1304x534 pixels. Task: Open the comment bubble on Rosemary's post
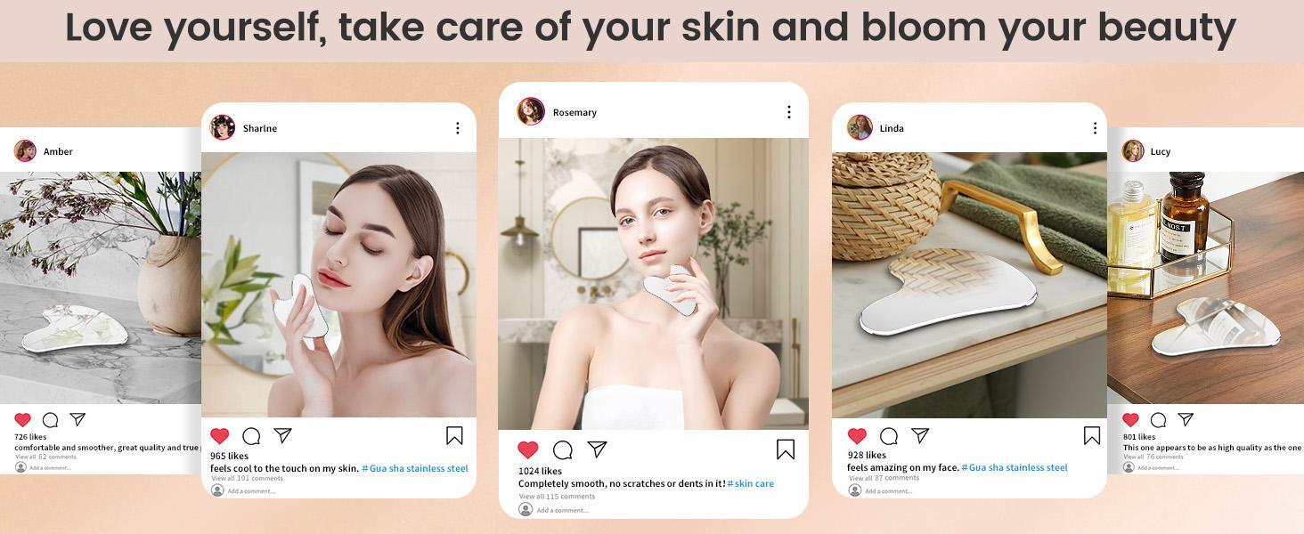[x=562, y=450]
